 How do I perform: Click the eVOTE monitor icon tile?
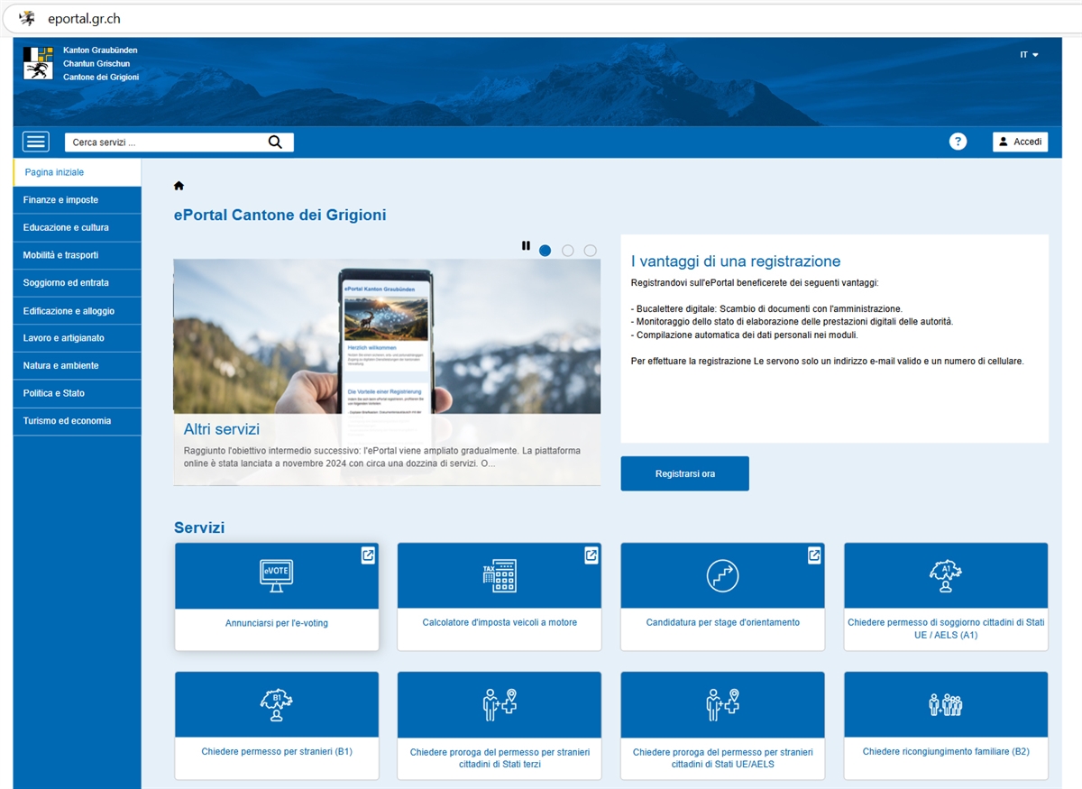(276, 575)
